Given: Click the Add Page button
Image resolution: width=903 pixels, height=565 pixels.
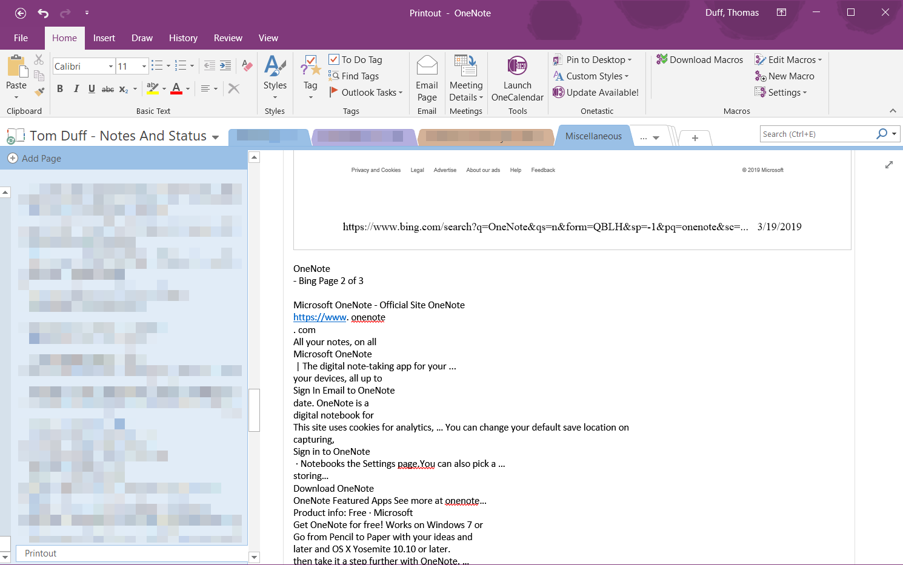Looking at the screenshot, I should pos(35,158).
